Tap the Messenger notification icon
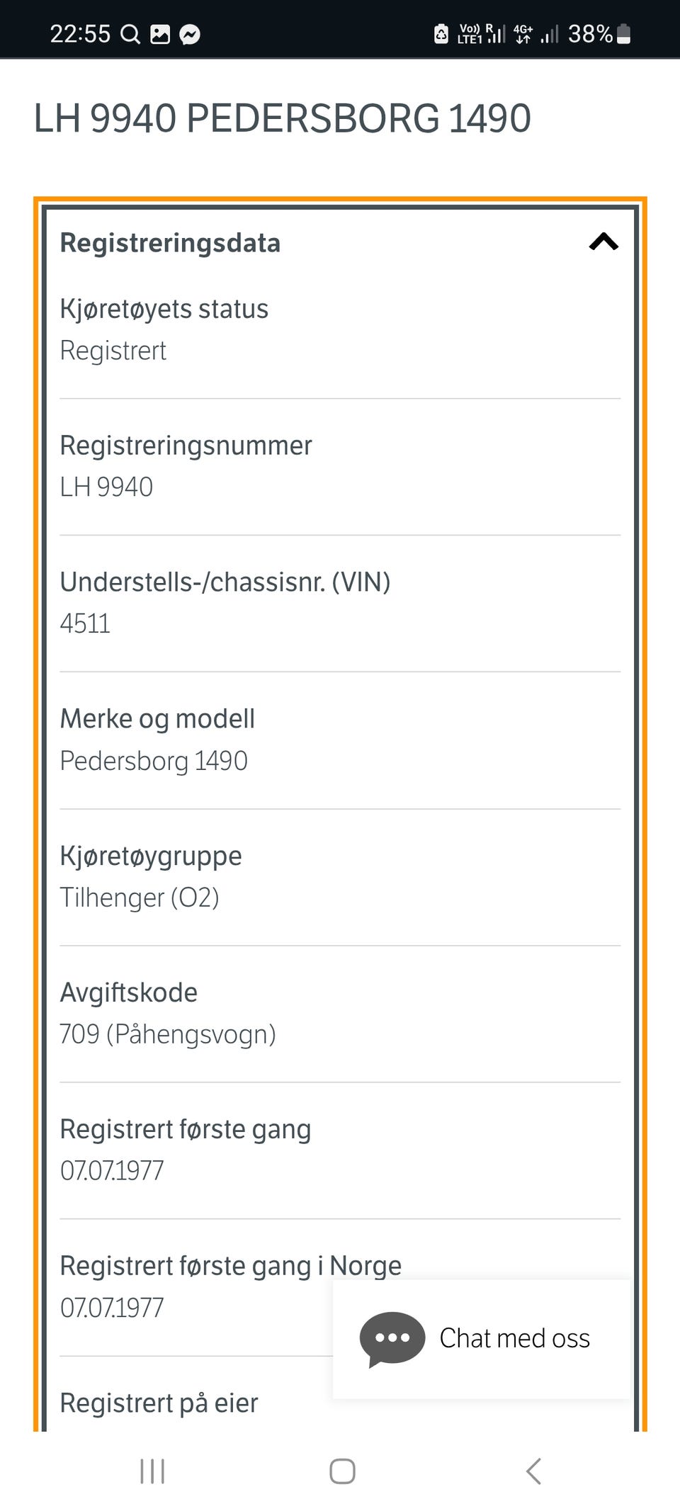The height and width of the screenshot is (1511, 680). [x=190, y=34]
